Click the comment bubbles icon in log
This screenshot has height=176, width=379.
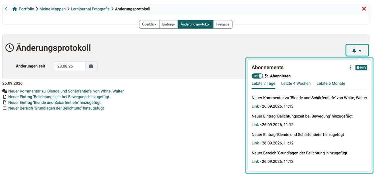coord(5,91)
